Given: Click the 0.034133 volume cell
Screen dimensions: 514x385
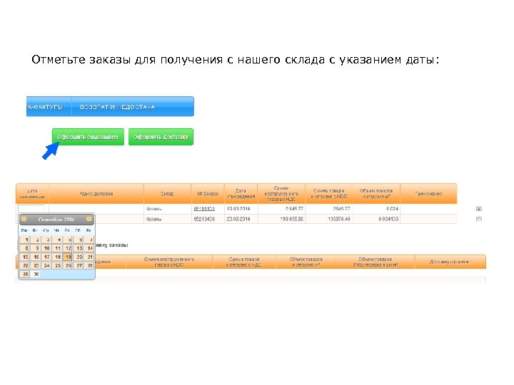Looking at the screenshot, I should pyautogui.click(x=376, y=219).
